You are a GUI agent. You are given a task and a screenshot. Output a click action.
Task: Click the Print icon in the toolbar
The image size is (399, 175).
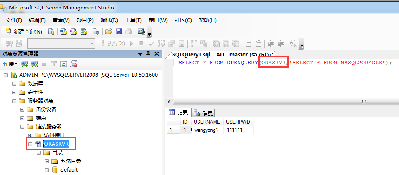129,32
